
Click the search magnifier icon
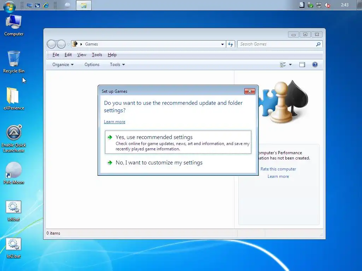coord(319,44)
